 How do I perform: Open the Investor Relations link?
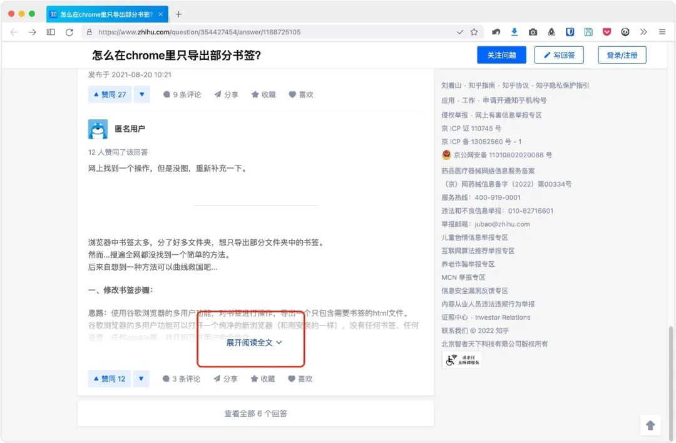point(503,317)
